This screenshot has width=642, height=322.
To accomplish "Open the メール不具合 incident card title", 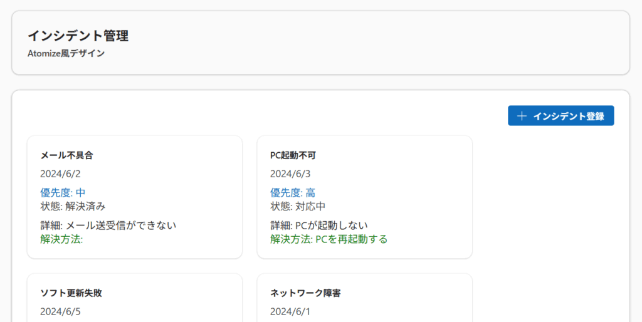I will point(66,155).
